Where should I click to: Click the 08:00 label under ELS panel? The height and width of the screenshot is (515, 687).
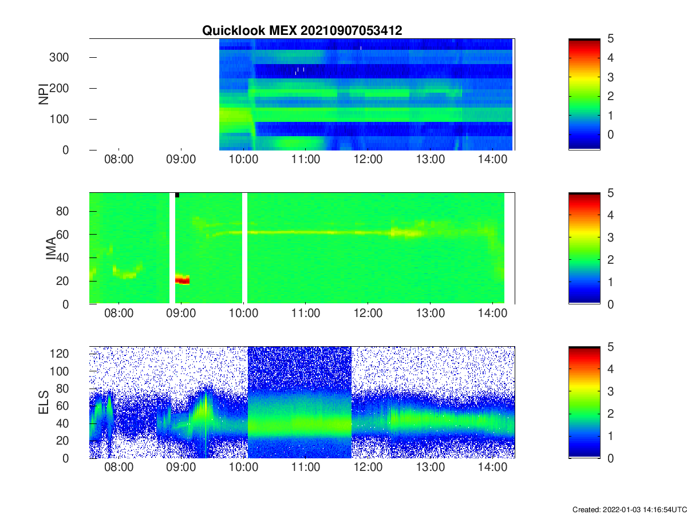(119, 468)
